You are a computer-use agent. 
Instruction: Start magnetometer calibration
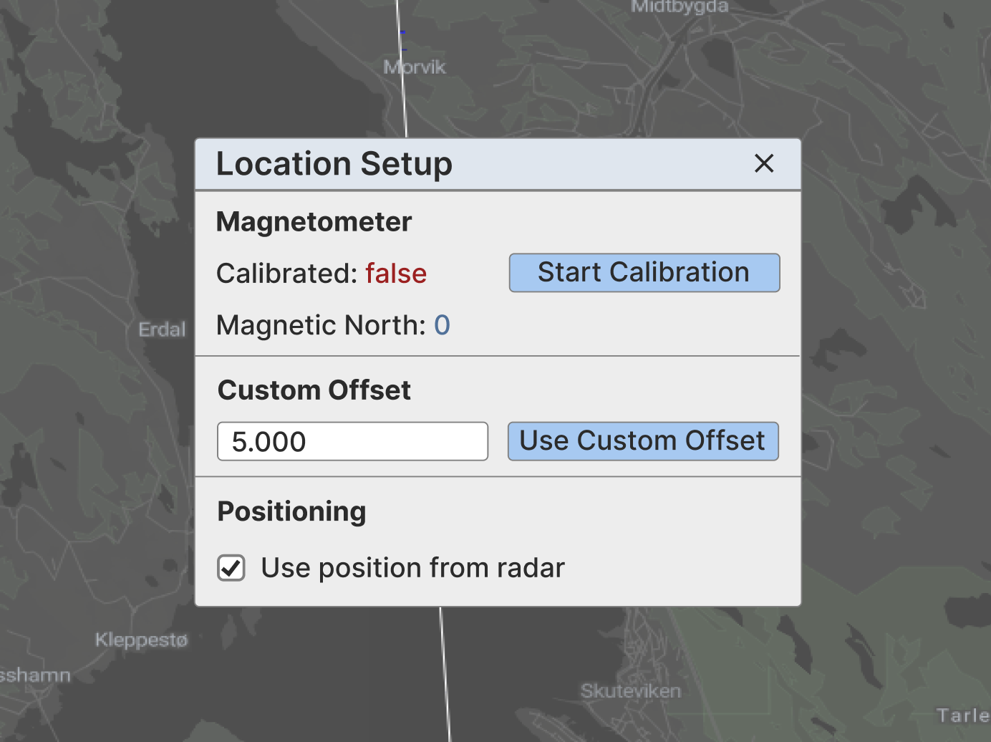(x=644, y=273)
